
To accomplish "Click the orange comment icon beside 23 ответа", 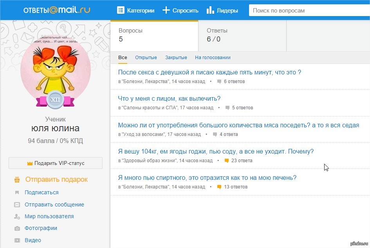I will [x=227, y=161].
